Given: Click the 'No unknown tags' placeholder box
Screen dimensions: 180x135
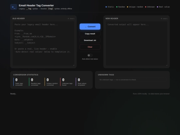Looking at the screenshot, I should pyautogui.click(x=132, y=80).
